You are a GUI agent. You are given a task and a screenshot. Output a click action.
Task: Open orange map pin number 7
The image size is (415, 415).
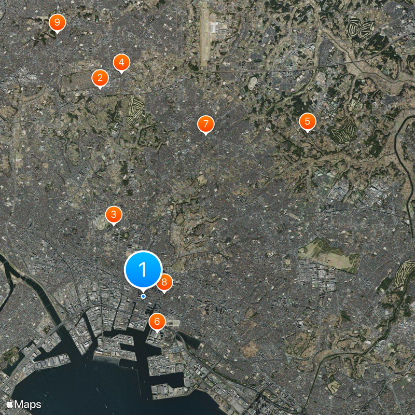click(205, 124)
